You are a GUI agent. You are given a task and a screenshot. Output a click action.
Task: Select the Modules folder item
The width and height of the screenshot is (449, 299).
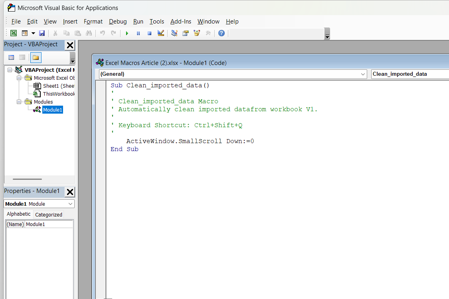click(43, 102)
